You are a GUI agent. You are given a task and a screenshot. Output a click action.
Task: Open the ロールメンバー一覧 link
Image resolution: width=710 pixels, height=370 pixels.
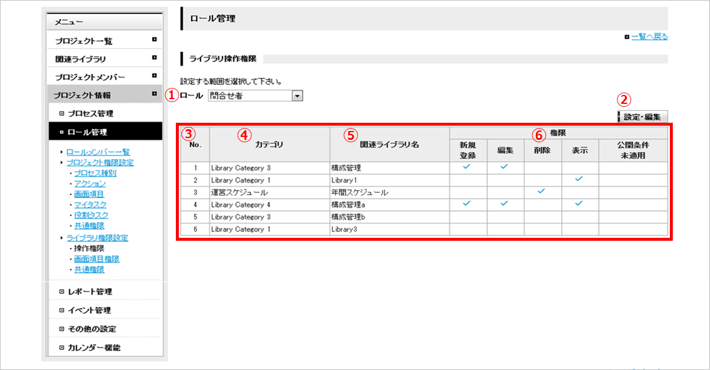coord(98,152)
